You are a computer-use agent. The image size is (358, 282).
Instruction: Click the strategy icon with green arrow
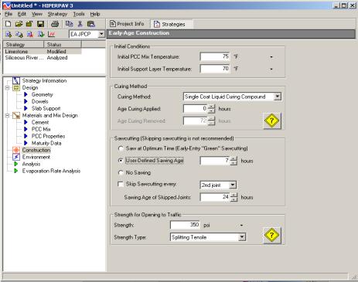pos(41,34)
